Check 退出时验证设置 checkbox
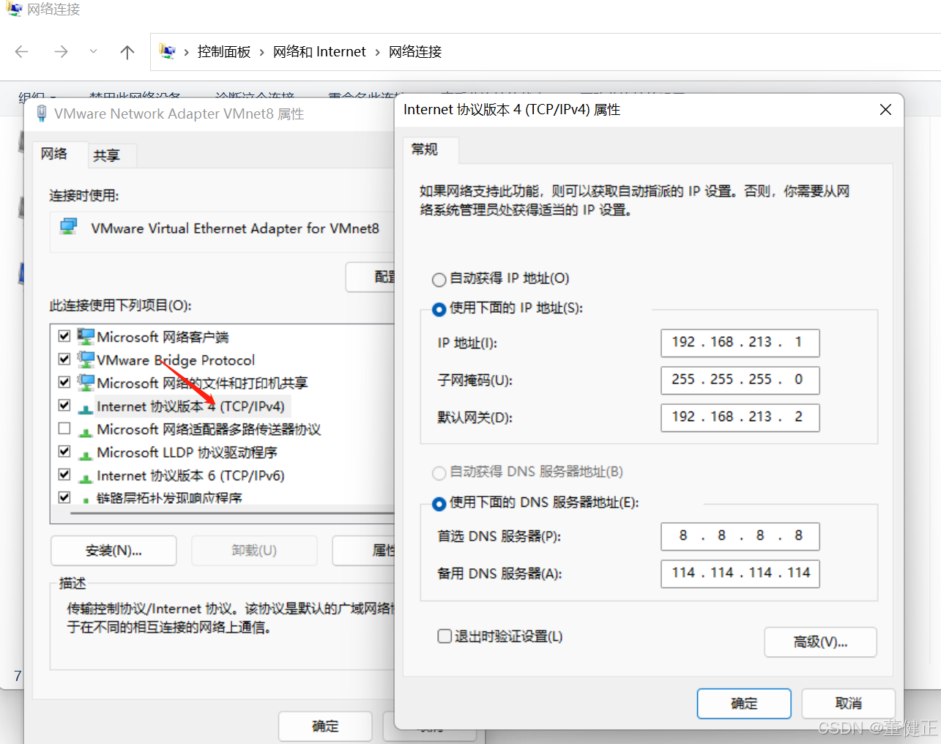941x744 pixels. click(x=445, y=636)
